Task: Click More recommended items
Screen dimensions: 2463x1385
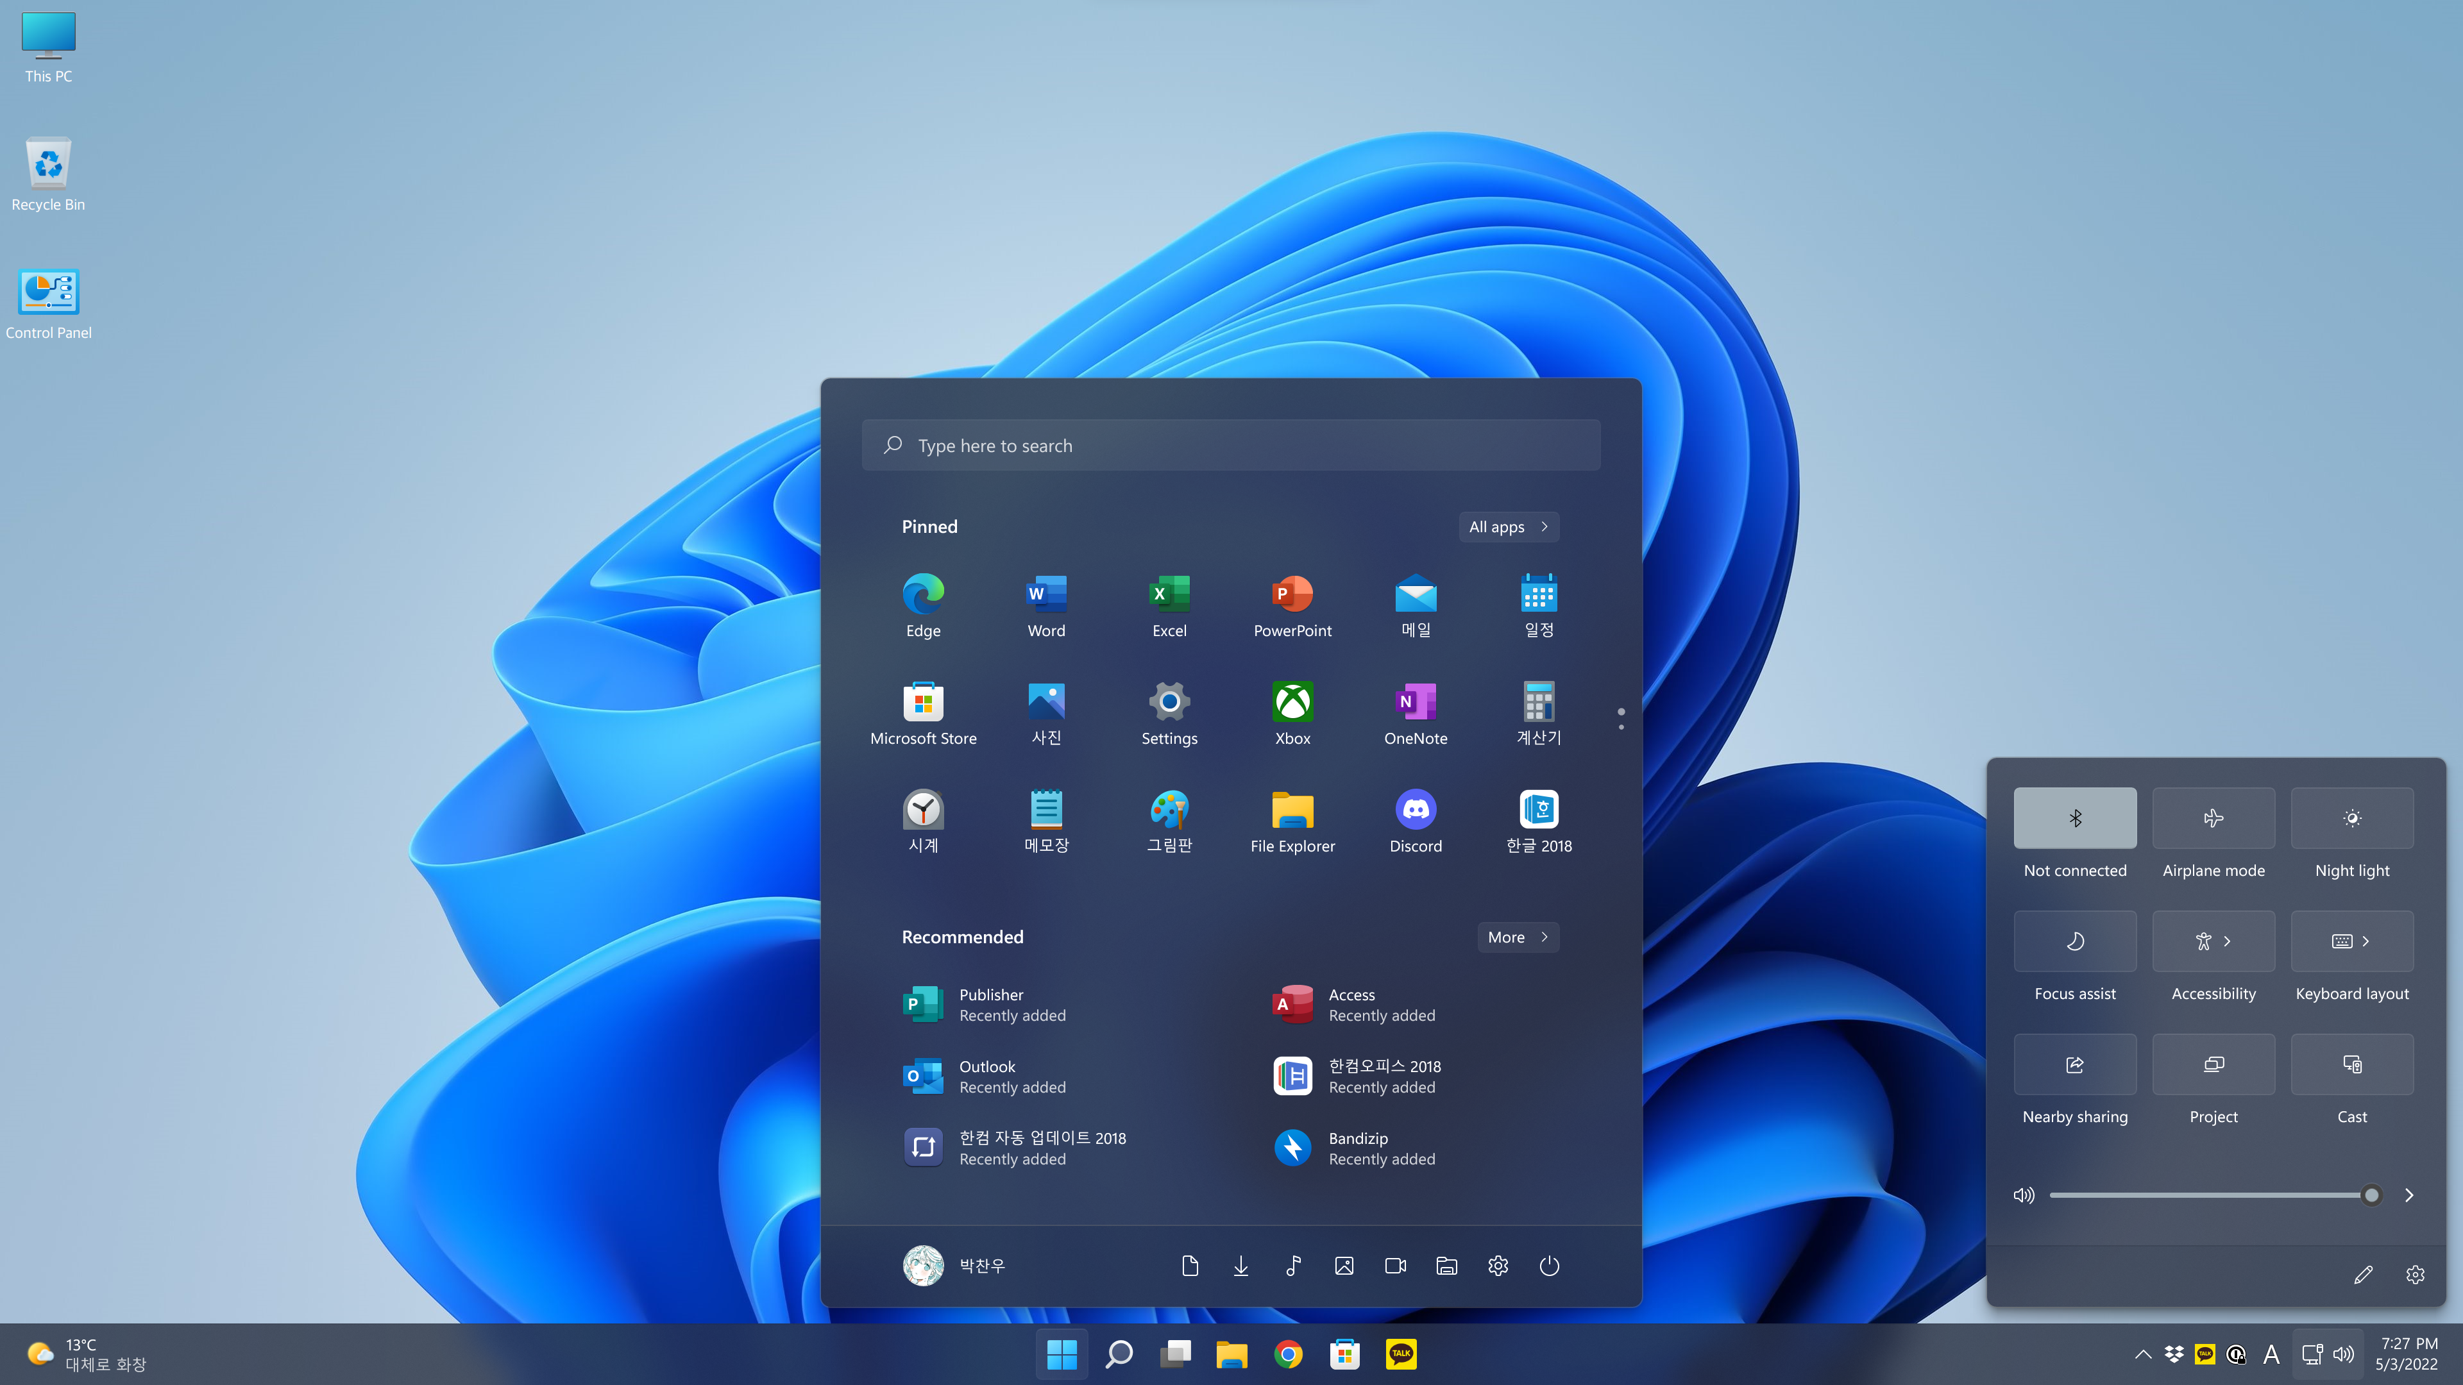Action: [x=1518, y=937]
